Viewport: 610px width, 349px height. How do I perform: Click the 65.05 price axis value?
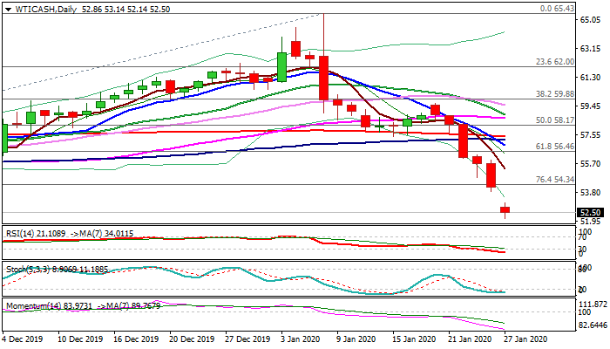coord(590,19)
